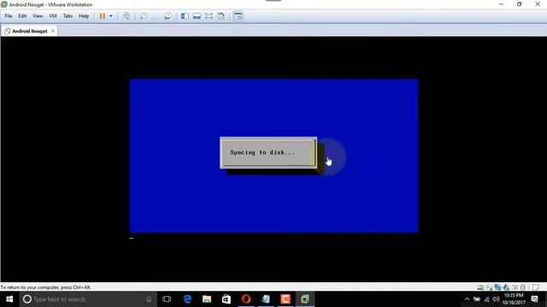This screenshot has width=547, height=307.
Task: Open the Help menu
Action: coord(84,16)
